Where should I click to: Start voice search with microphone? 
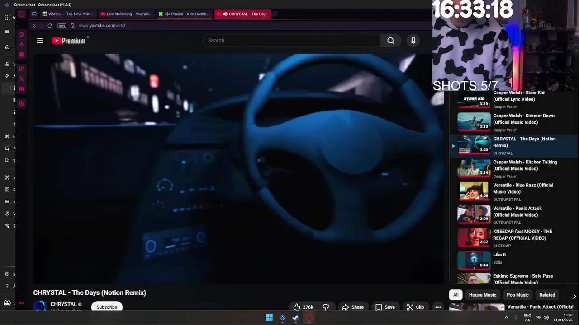coord(413,41)
